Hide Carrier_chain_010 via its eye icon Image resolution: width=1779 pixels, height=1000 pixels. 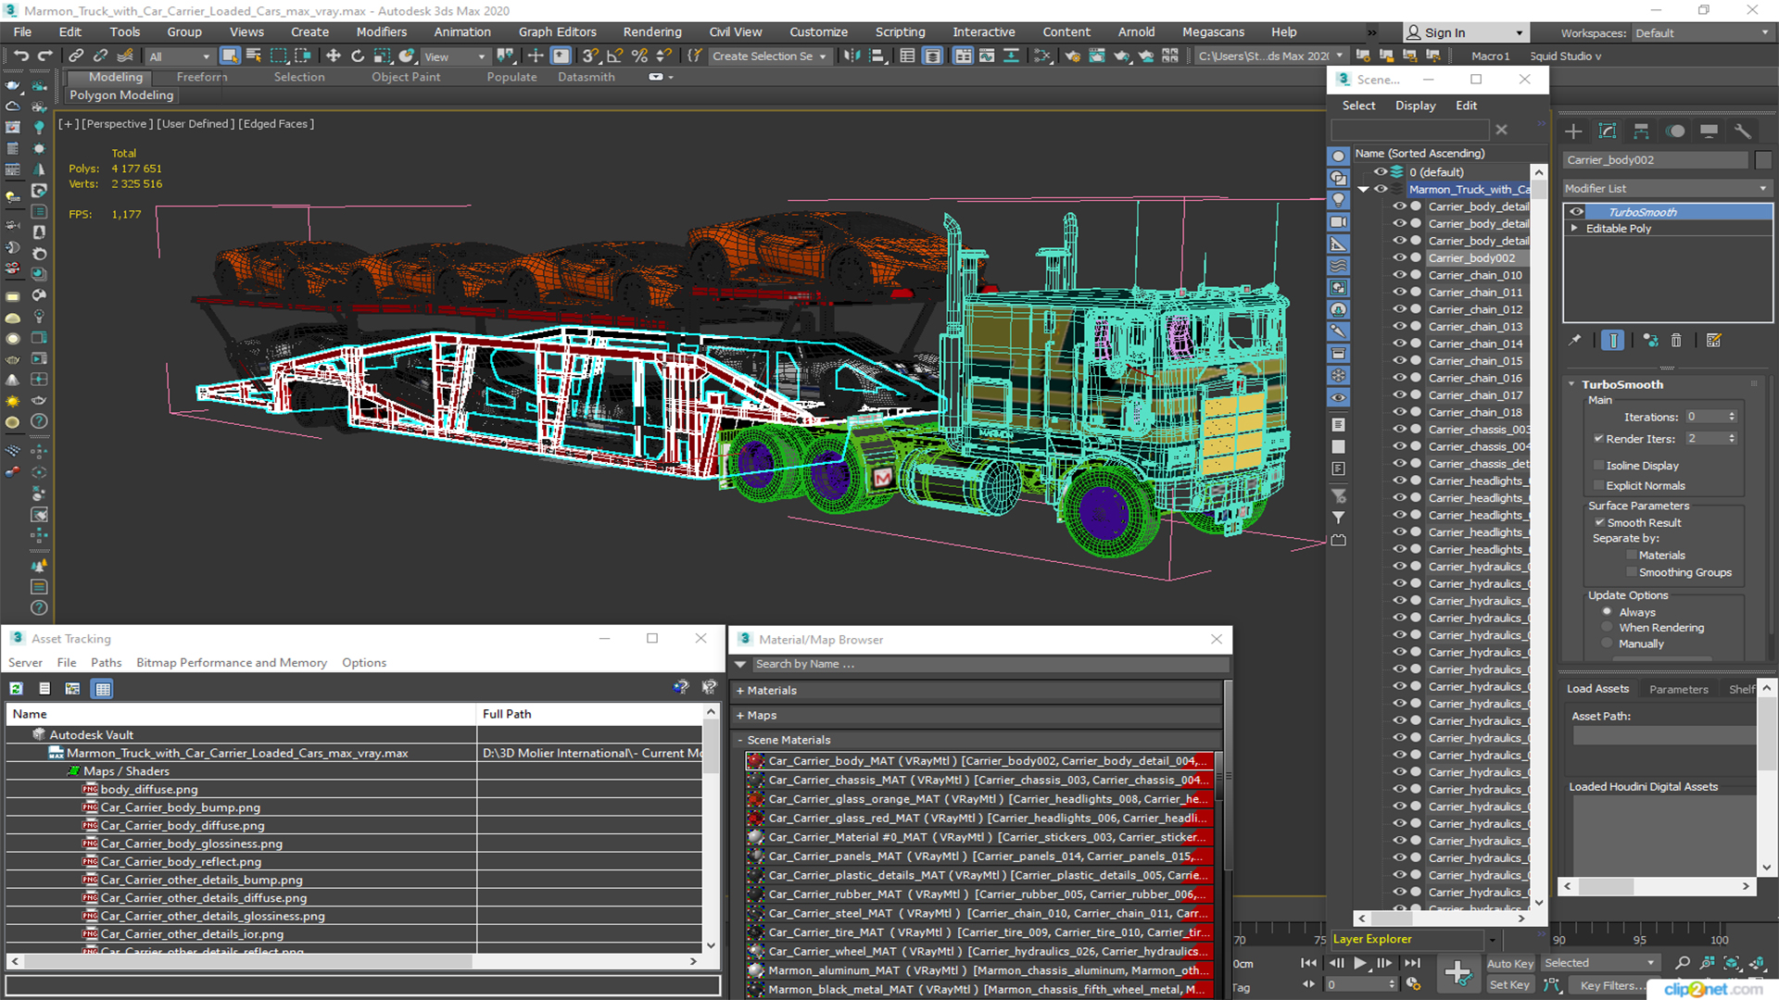(x=1399, y=275)
